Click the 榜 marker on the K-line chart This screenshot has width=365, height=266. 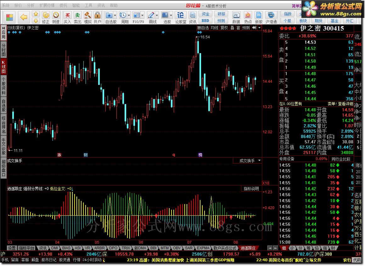(x=200, y=155)
